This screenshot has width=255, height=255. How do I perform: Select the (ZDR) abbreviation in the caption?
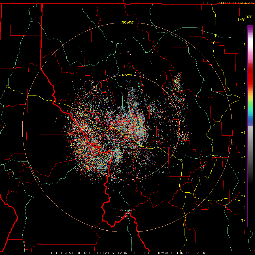coord(124,253)
